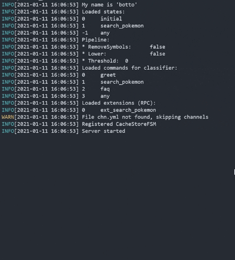Click the RemoveSymbols false value

pyautogui.click(x=158, y=47)
